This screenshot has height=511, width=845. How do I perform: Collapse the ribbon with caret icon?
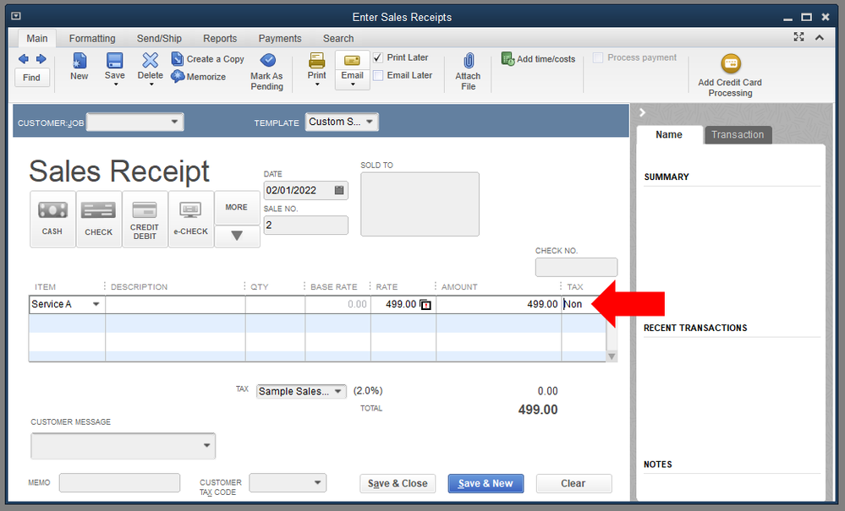click(819, 37)
